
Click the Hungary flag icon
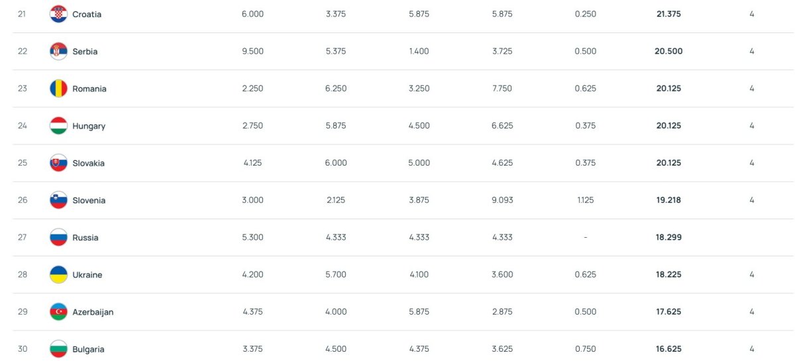[58, 126]
